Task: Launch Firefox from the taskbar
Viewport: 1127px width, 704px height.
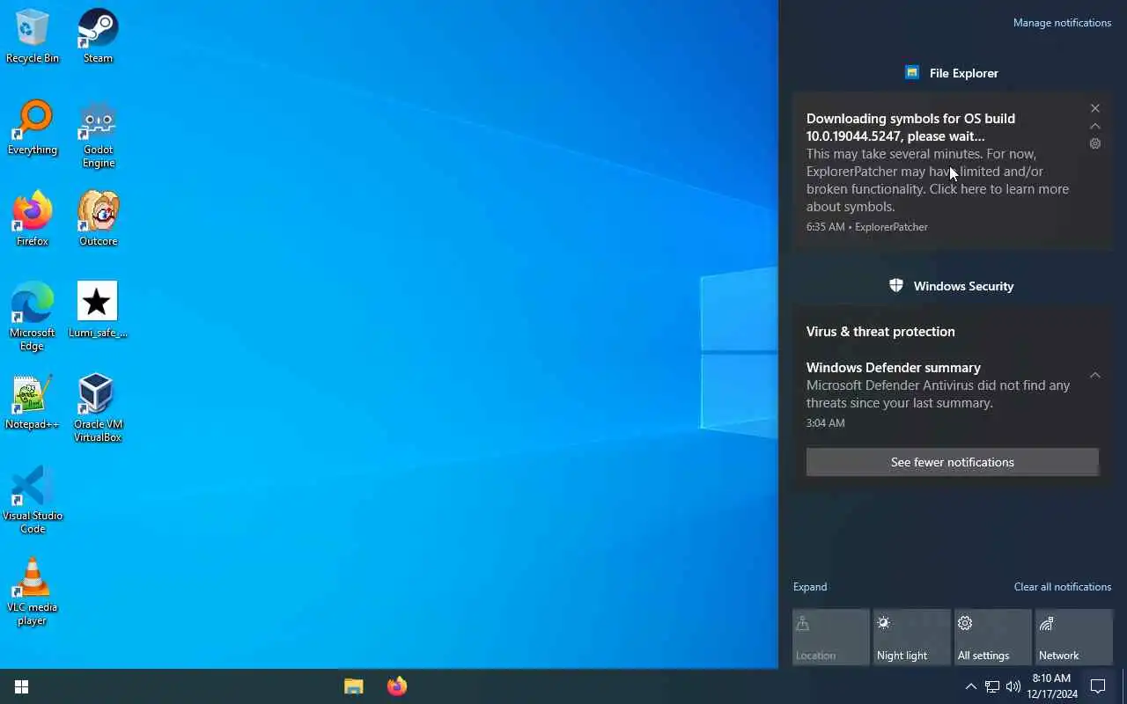Action: (397, 686)
